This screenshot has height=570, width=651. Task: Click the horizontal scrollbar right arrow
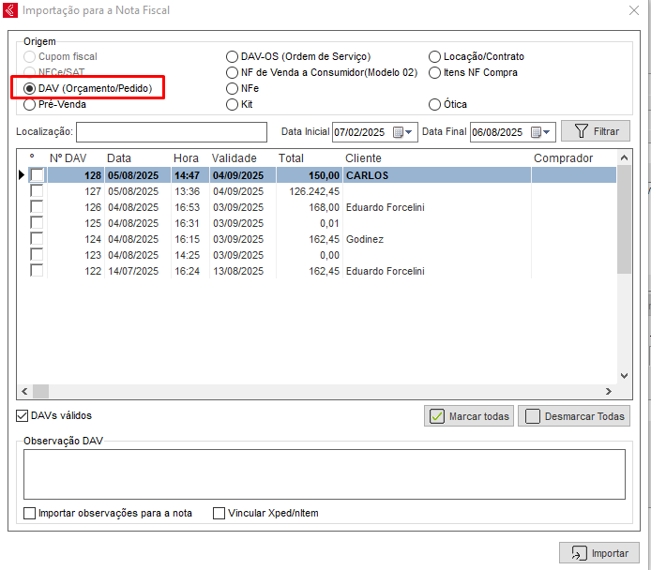(x=608, y=392)
